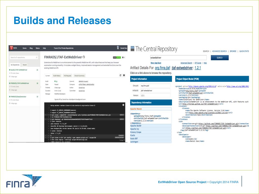This screenshot has height=194, width=259.
Task: Click The Central Repository logo icon
Action: 133,49
